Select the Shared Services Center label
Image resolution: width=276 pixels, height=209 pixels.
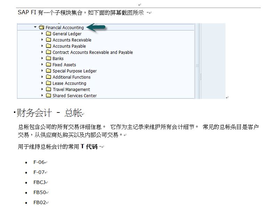pos(75,95)
